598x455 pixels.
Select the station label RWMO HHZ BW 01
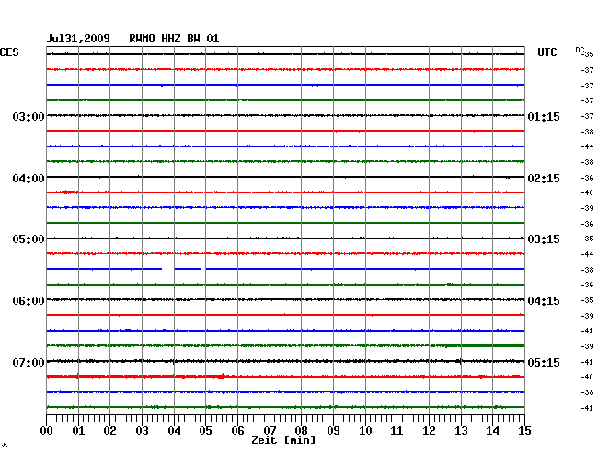pyautogui.click(x=174, y=39)
